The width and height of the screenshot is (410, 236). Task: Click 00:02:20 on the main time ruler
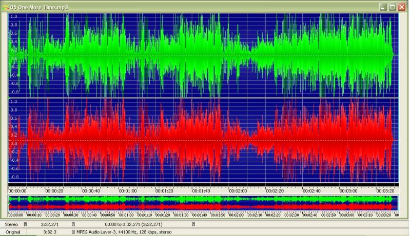[x=275, y=191]
